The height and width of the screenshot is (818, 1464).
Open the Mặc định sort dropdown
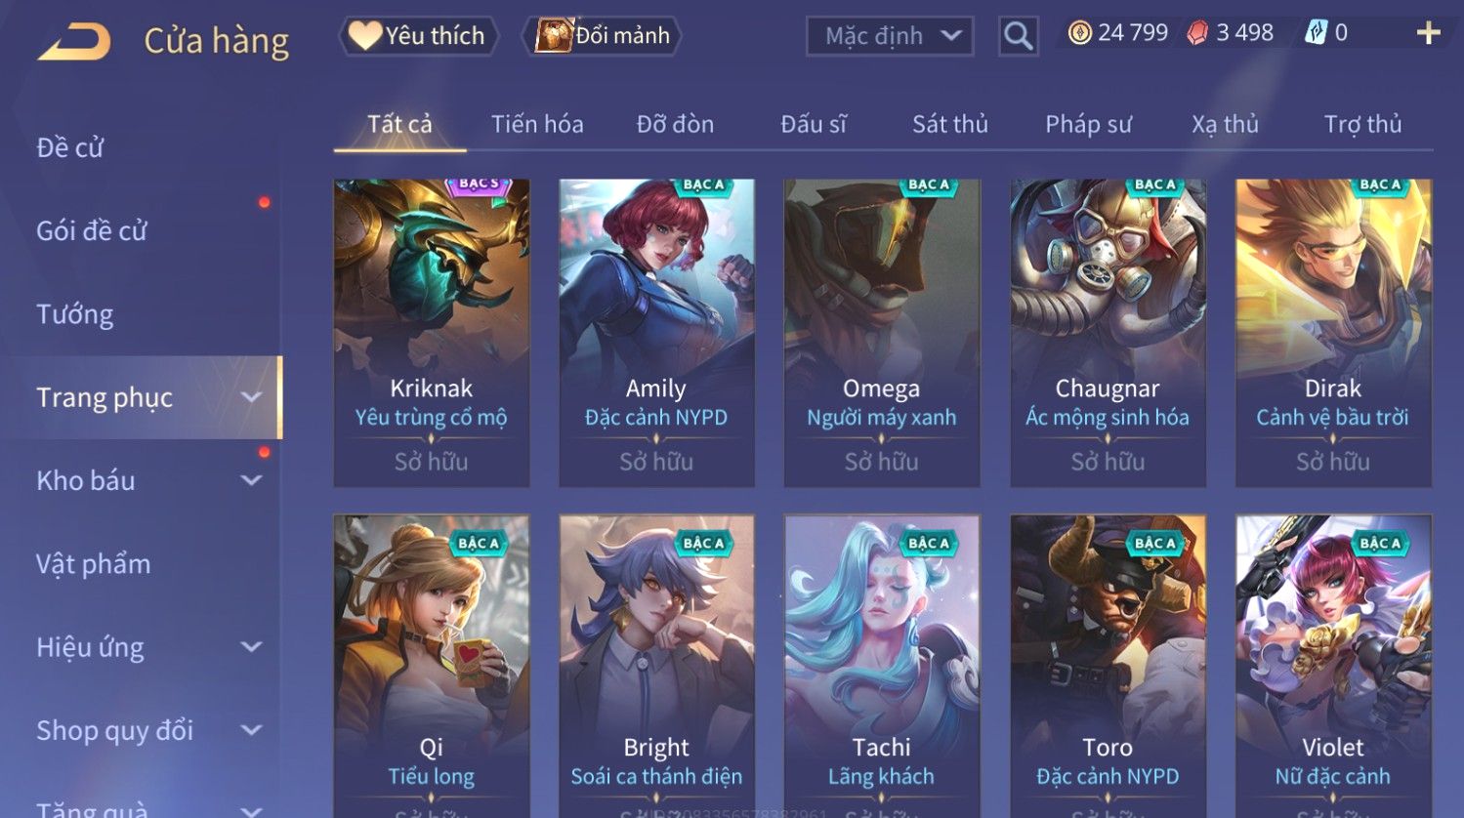889,36
